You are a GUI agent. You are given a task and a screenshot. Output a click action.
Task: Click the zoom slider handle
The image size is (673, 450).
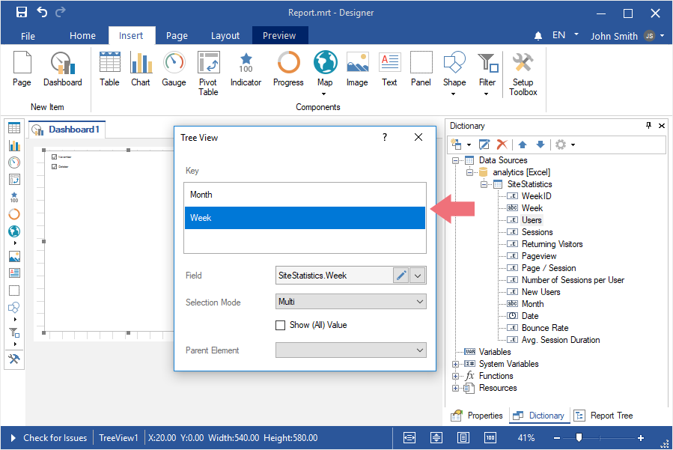pyautogui.click(x=579, y=438)
